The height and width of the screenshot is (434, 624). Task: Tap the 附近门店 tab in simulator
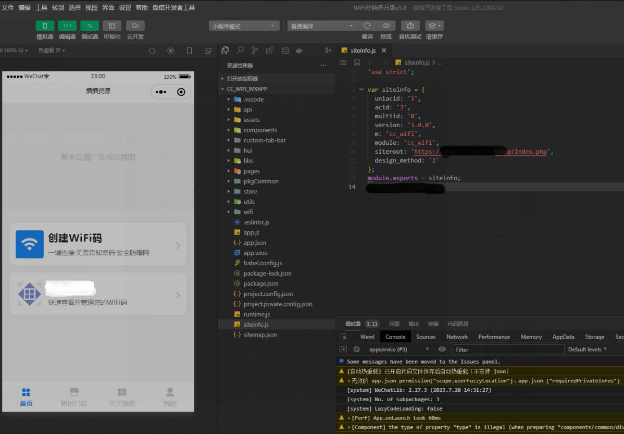tap(74, 397)
